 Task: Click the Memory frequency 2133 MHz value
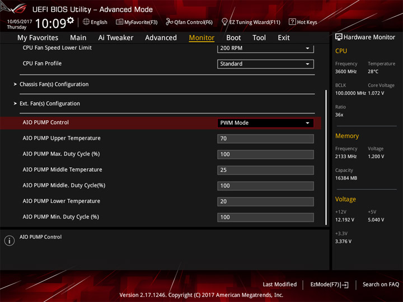tap(346, 157)
